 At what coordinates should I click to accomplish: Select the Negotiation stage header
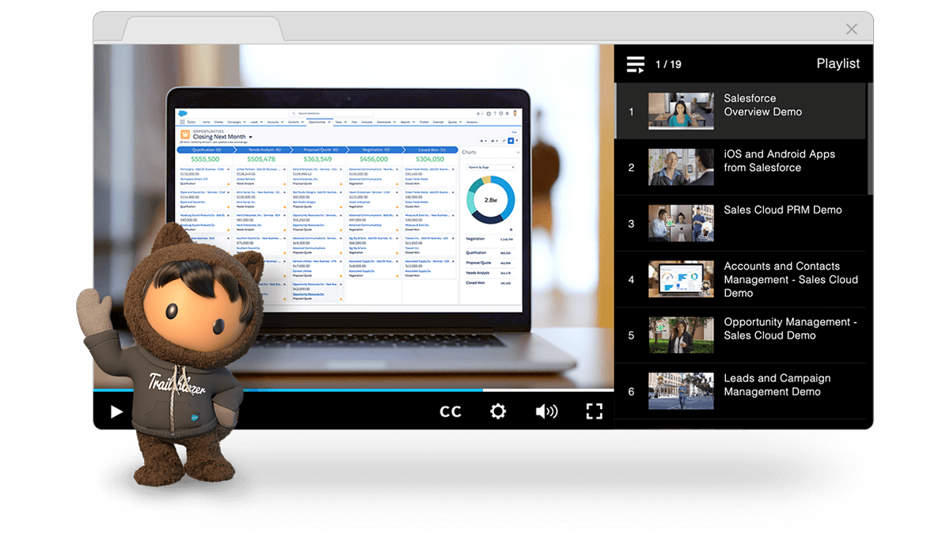click(x=374, y=150)
